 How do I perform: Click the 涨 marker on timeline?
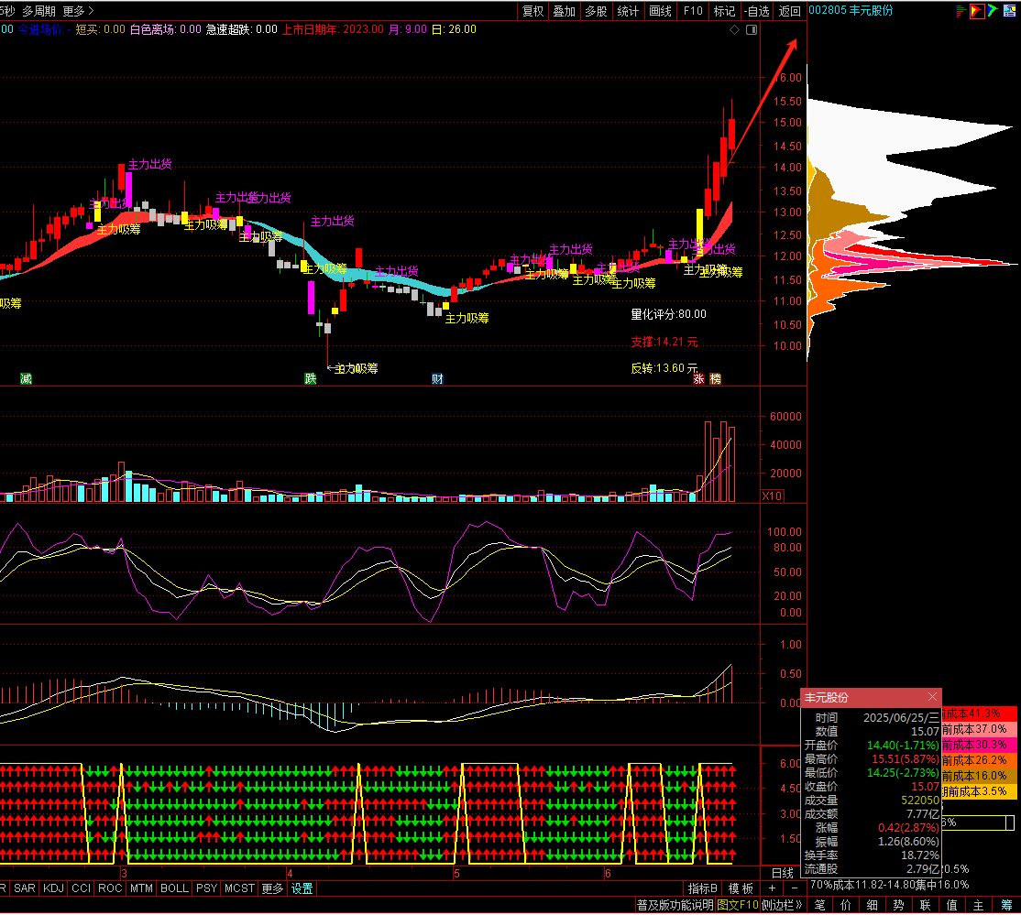click(x=698, y=379)
